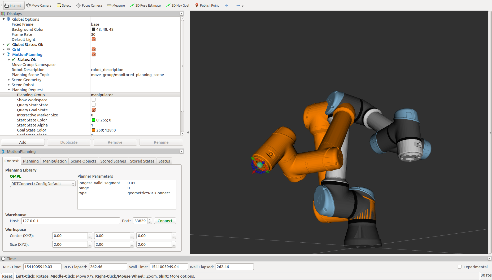Viewport: 492px width, 280px height.
Task: Activate the Move Camera tool
Action: 39,5
